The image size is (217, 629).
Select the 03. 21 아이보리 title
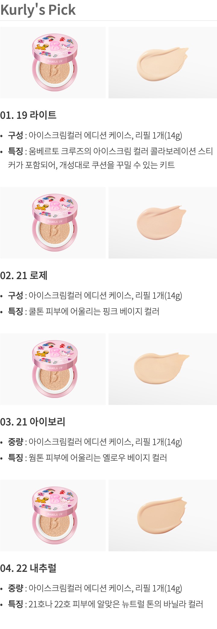33,422
